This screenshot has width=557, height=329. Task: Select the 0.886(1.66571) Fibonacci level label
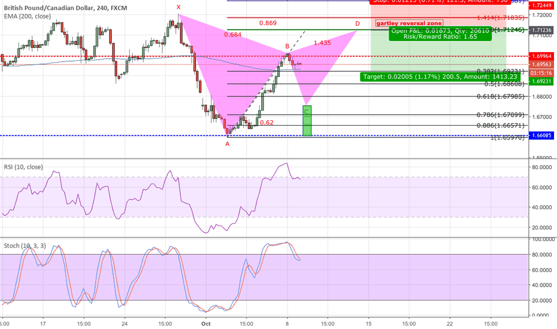[500, 125]
